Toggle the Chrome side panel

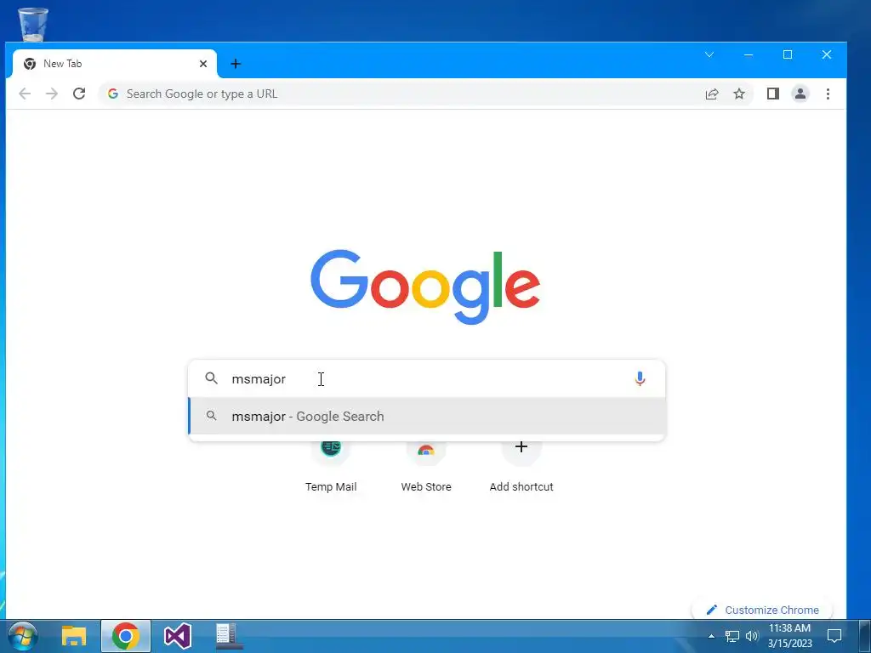pyautogui.click(x=772, y=94)
